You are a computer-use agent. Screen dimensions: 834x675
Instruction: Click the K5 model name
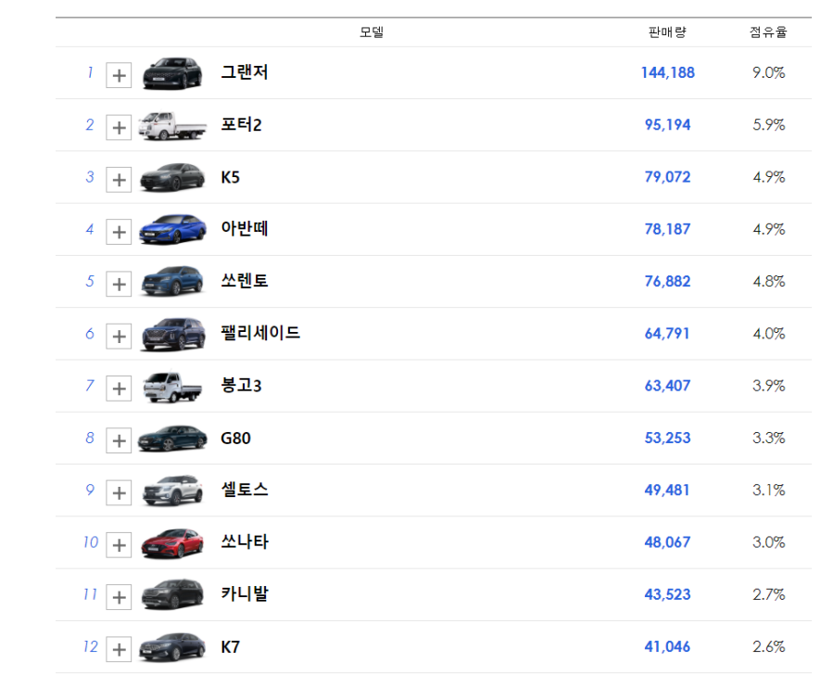pos(231,177)
